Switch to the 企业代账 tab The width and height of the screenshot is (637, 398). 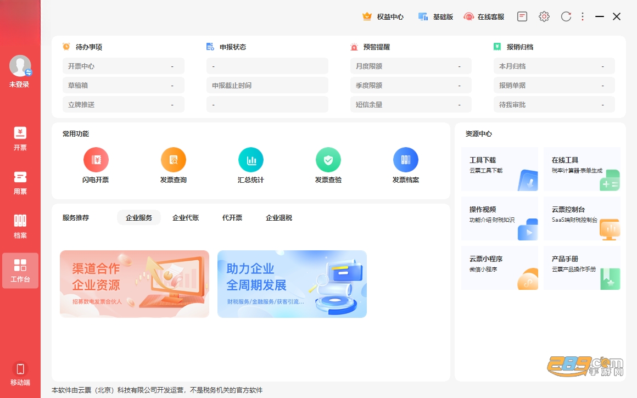186,218
